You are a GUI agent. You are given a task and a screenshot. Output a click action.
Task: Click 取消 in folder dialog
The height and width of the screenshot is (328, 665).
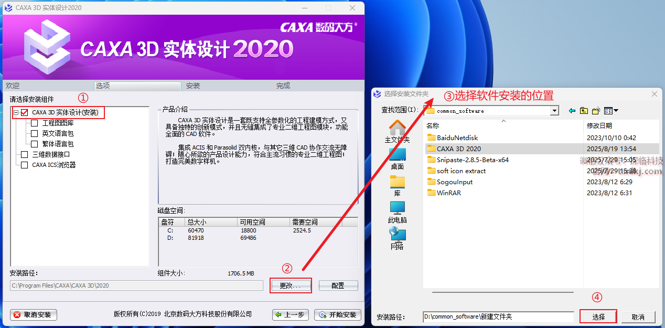(x=638, y=317)
